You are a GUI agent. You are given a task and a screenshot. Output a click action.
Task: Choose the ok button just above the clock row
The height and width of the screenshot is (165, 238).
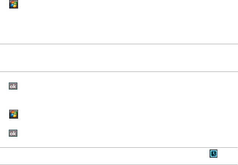tap(13, 133)
